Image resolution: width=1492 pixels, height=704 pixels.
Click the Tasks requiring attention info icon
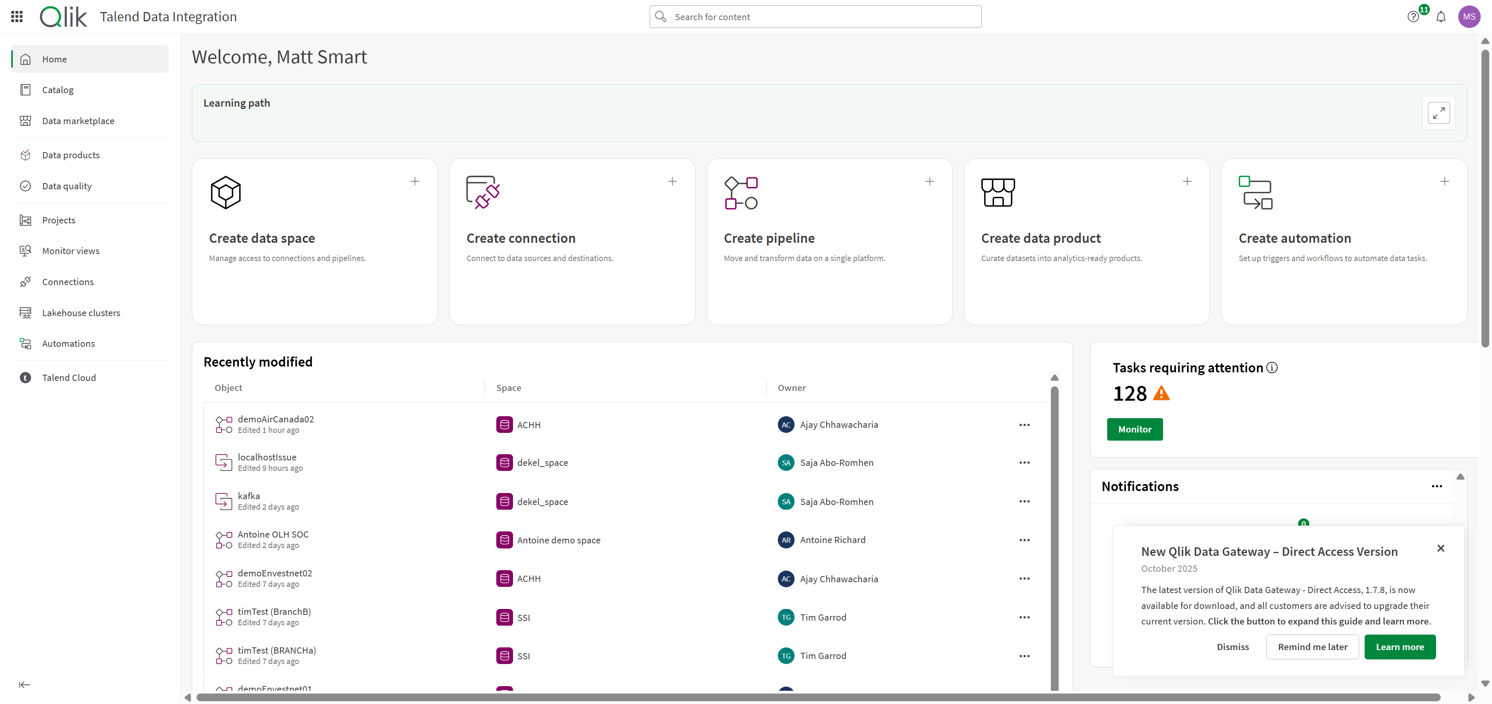pos(1272,368)
